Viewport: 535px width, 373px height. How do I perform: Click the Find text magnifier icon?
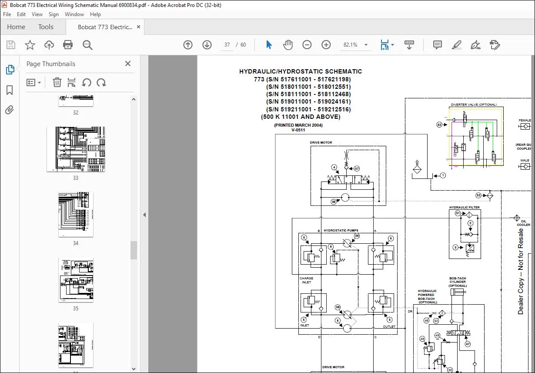[87, 45]
